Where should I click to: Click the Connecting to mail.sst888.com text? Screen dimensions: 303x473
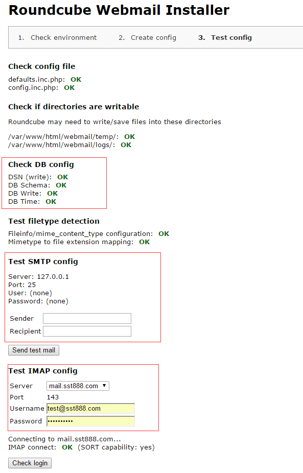coord(64,439)
